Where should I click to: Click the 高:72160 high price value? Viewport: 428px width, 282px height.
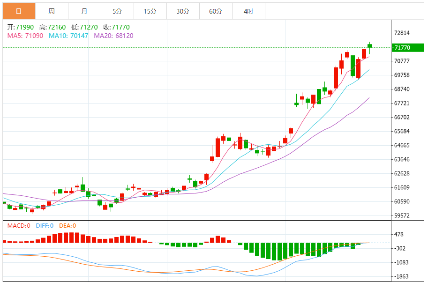click(x=53, y=27)
